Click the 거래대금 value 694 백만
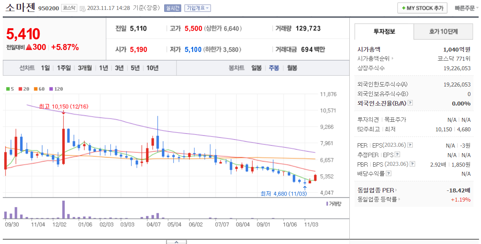The image size is (481, 244). 313,50
